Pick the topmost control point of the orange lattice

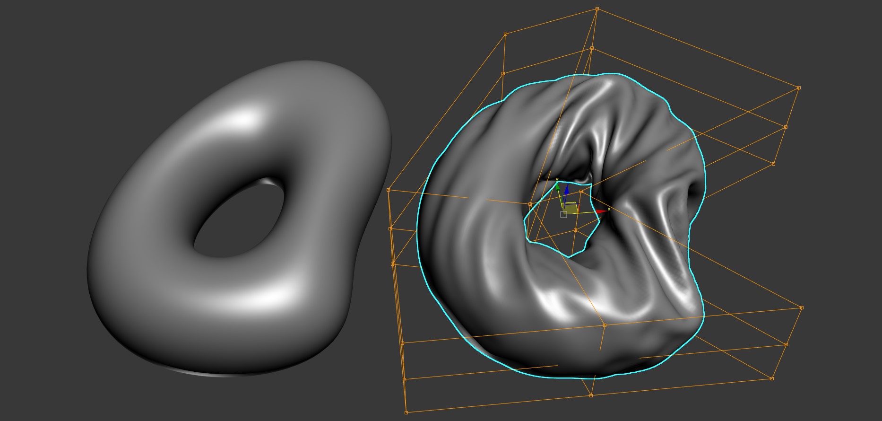pyautogui.click(x=597, y=9)
